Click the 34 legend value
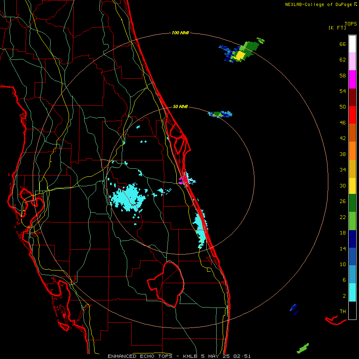 click(343, 170)
